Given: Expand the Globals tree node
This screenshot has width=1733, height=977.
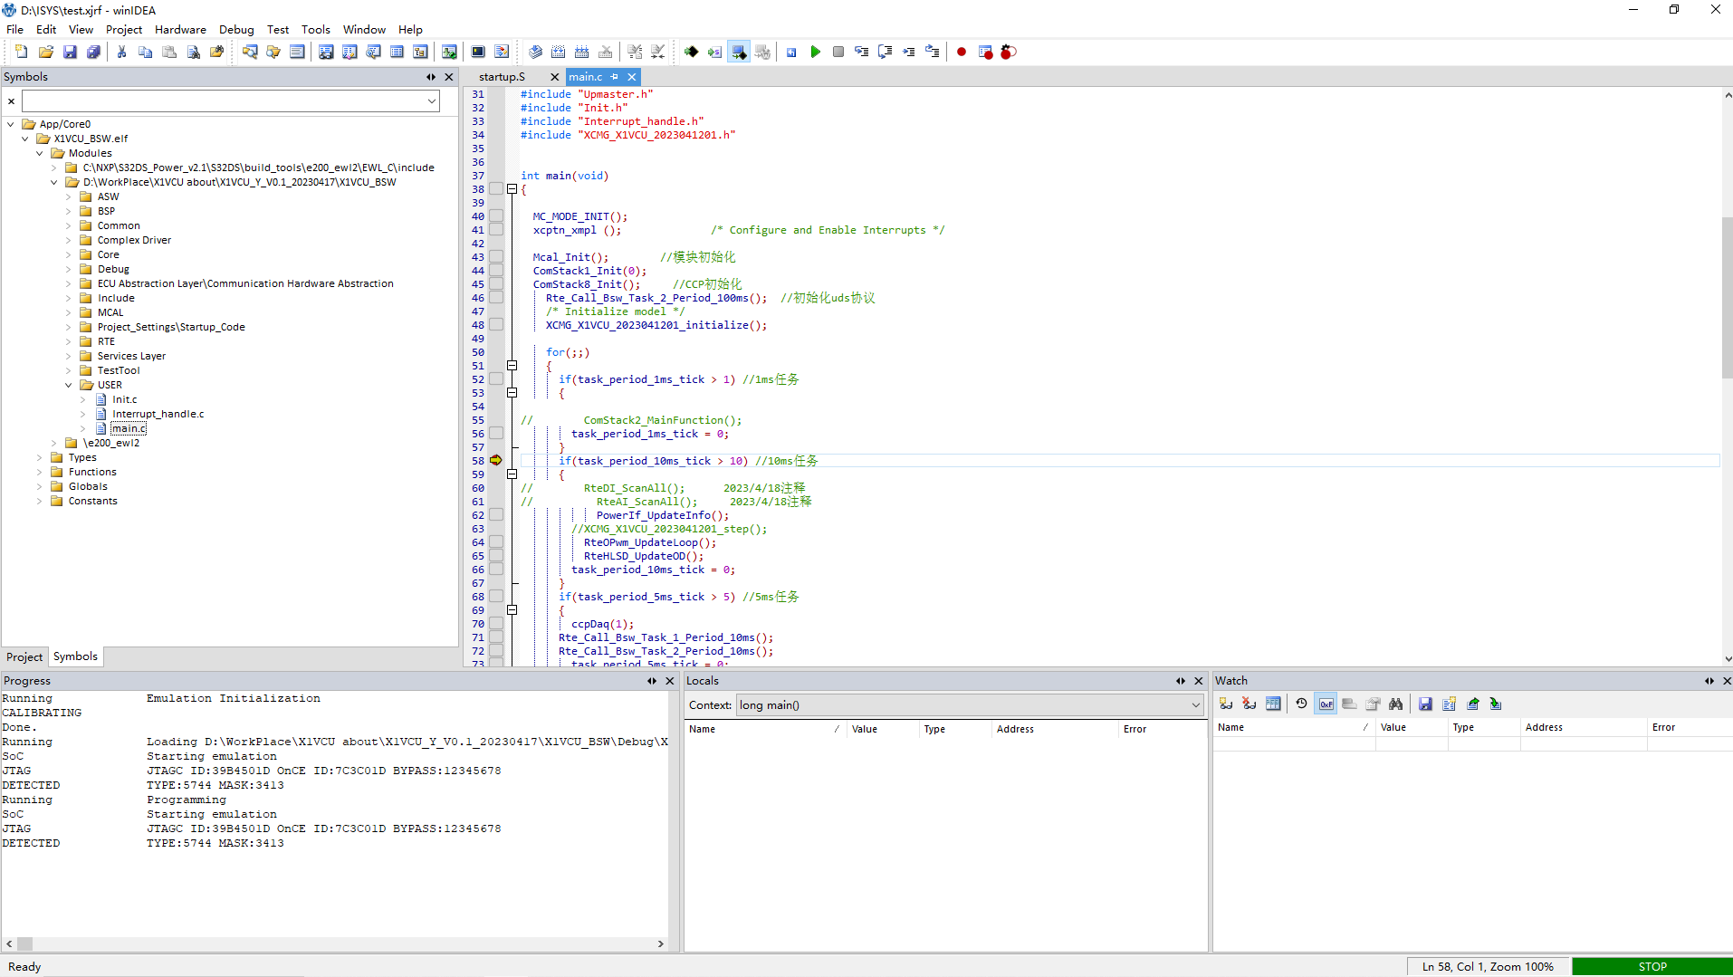Looking at the screenshot, I should 40,486.
